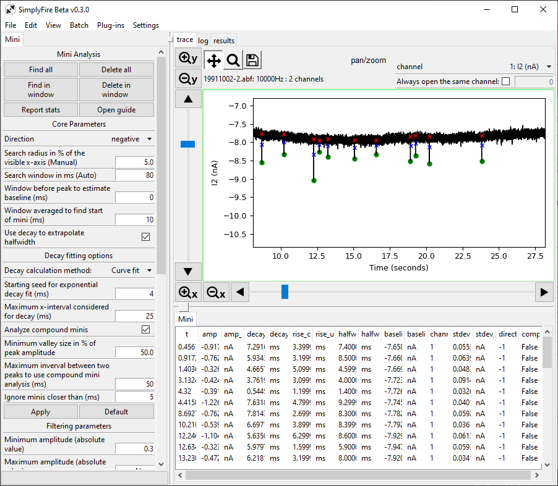This screenshot has height=486, width=558.
Task: Click window averaged to find start field
Action: (134, 220)
